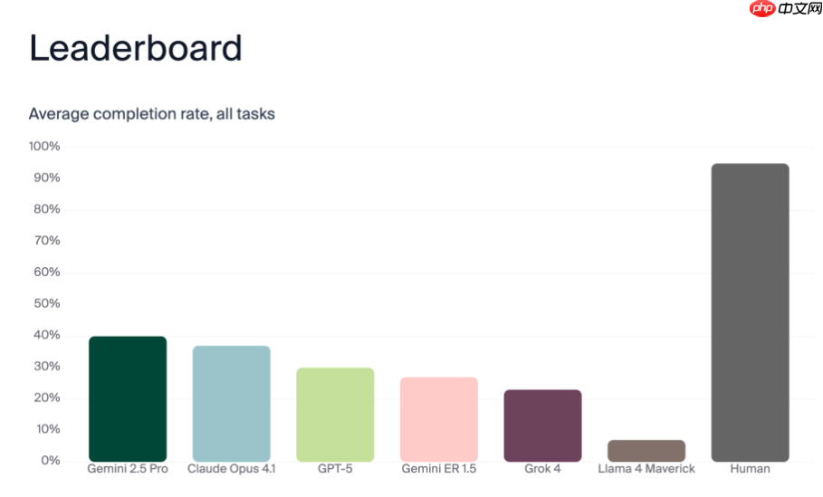Select the purple Grok 4 bar

[x=542, y=425]
